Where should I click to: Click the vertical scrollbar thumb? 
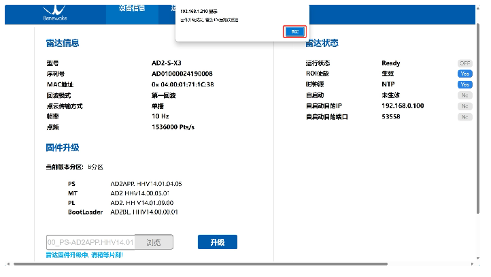tap(478, 119)
